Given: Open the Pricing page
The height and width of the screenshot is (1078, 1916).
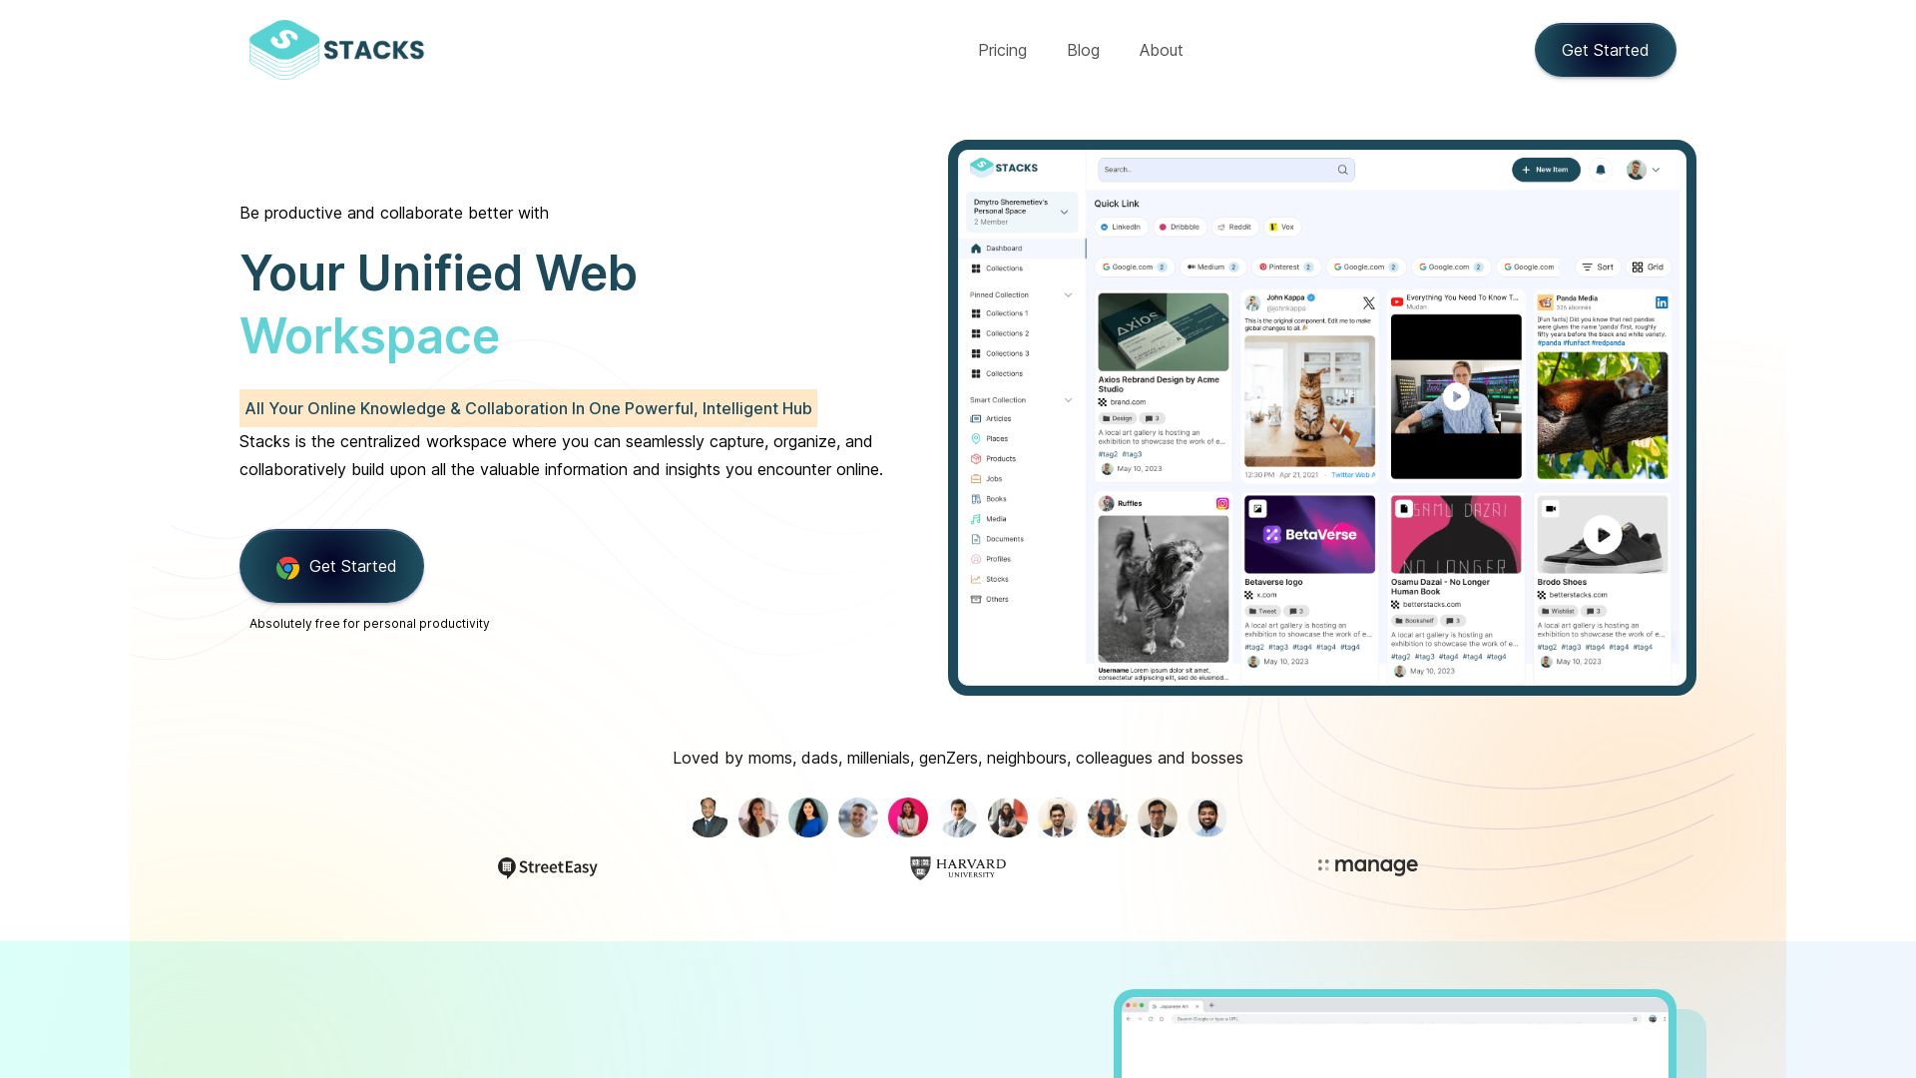Looking at the screenshot, I should [1002, 49].
